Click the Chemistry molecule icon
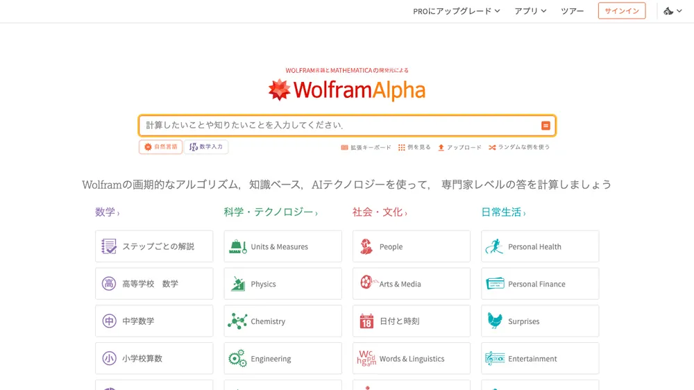This screenshot has height=390, width=694. [237, 321]
